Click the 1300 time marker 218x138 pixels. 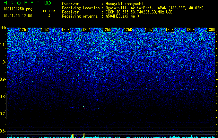[x=211, y=30]
